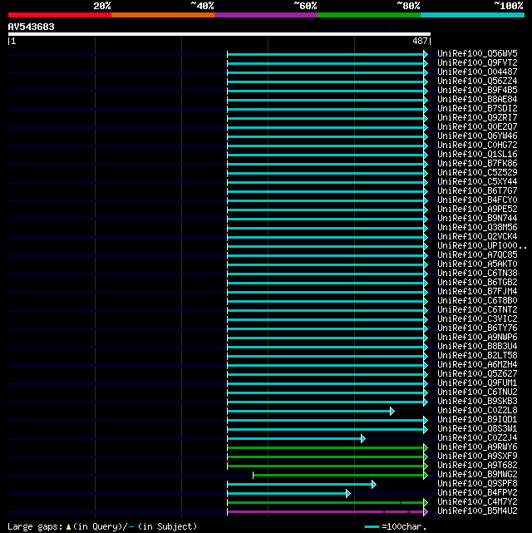Select the UniRef100_A5AKT0 label
Screen dimensions: 532x533
(477, 264)
